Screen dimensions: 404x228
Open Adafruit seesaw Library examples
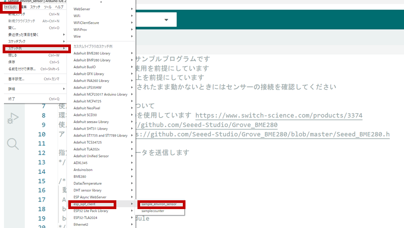101,122
